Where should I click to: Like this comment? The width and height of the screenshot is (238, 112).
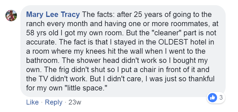point(32,102)
